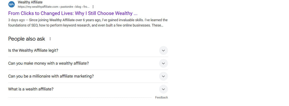
Task: Open three-dot menu beside the result URL
Action: pos(93,7)
